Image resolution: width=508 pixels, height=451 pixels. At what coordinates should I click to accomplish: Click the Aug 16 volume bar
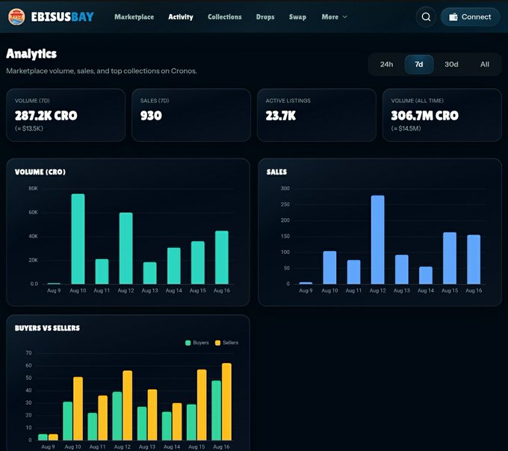point(222,258)
